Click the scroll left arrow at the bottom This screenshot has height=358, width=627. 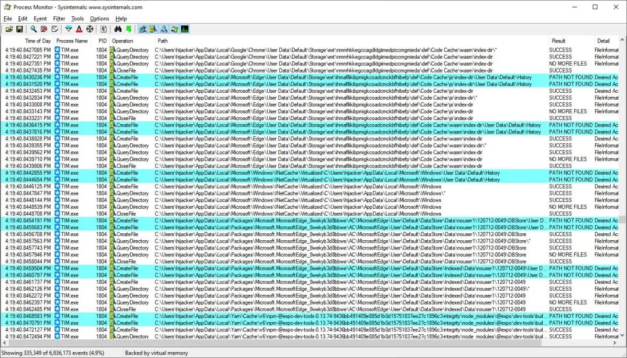5,343
